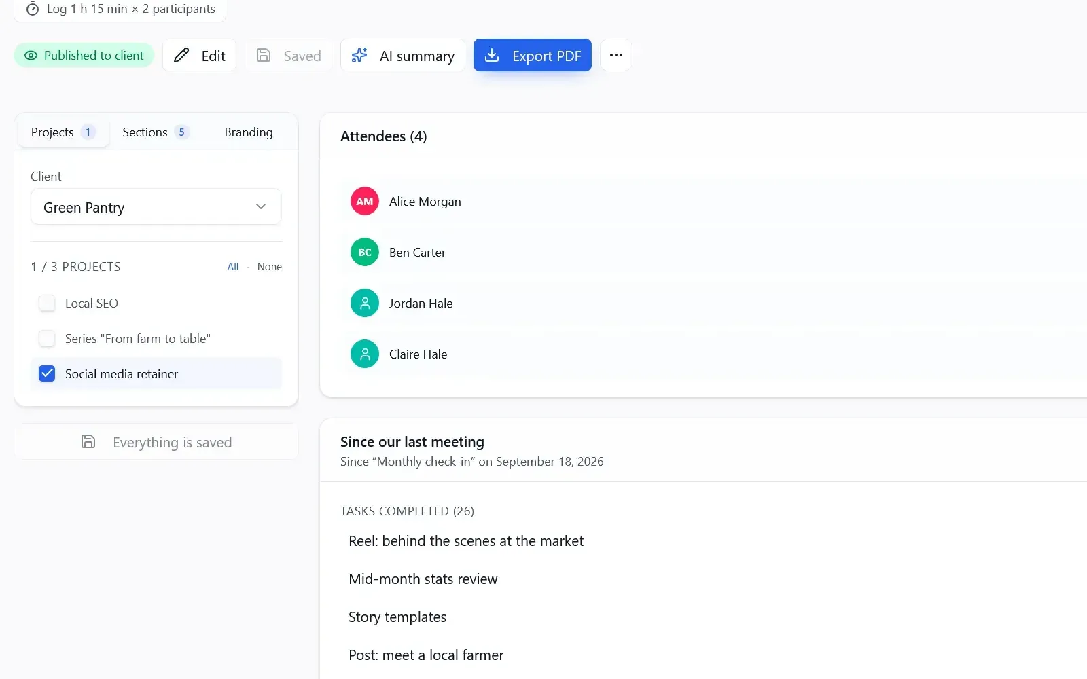Image resolution: width=1087 pixels, height=679 pixels.
Task: Click Jordan Hale's person avatar
Action: [x=365, y=303]
